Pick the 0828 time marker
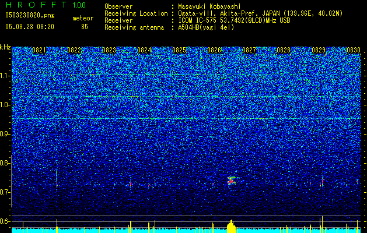 click(x=284, y=50)
